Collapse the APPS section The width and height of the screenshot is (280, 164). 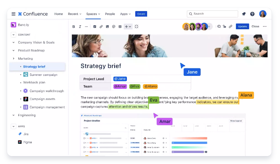(x=13, y=126)
